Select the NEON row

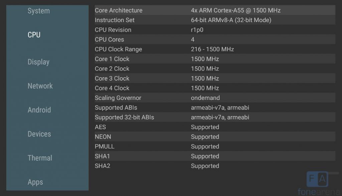click(215, 136)
